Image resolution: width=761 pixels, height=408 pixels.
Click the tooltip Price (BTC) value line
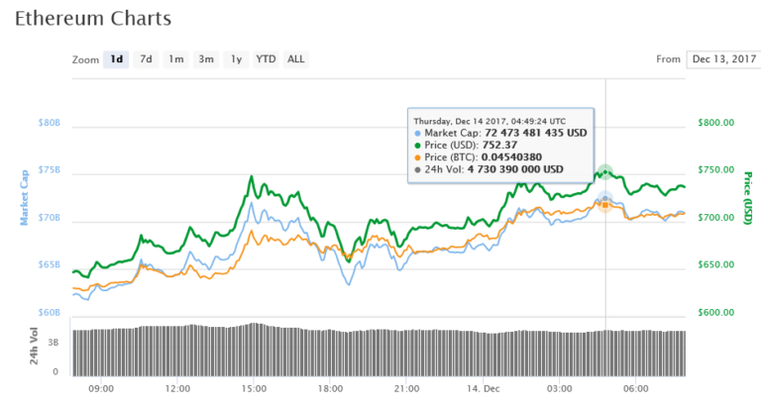tap(478, 157)
